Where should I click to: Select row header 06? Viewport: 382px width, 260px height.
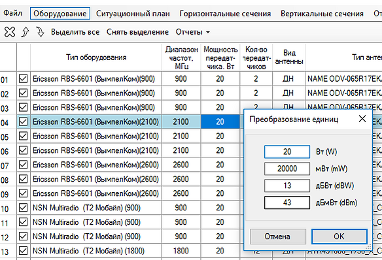pos(9,150)
